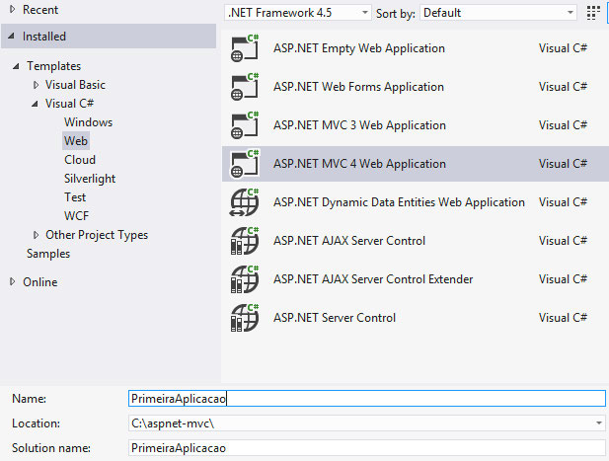Click the Name input field
Image resolution: width=609 pixels, height=461 pixels.
[366, 399]
